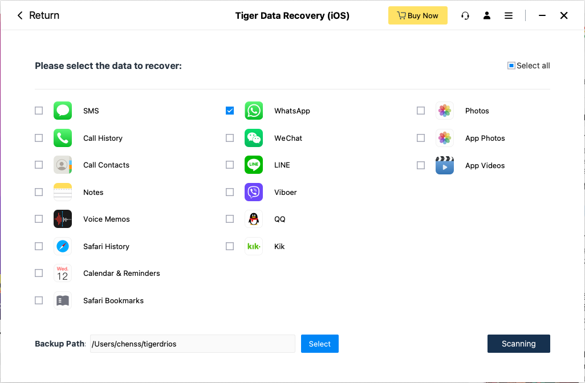Click the WeChat app icon
Image resolution: width=585 pixels, height=383 pixels.
pos(254,138)
